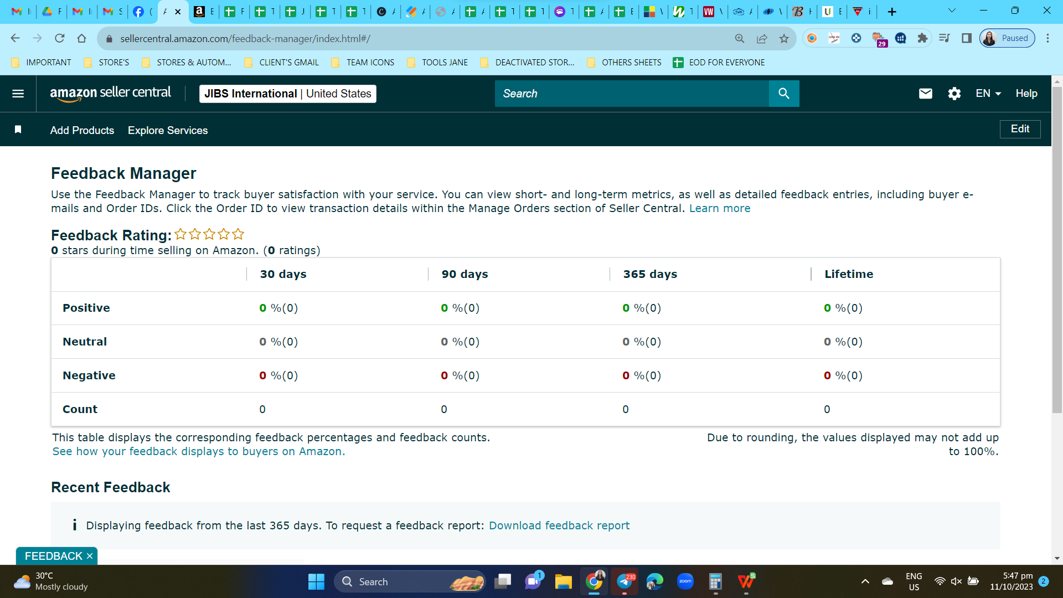Open the weather widget on taskbar

(x=51, y=581)
